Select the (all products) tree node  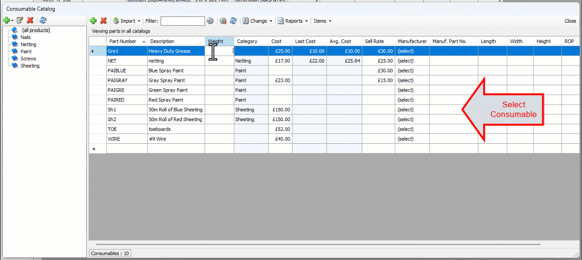click(36, 30)
